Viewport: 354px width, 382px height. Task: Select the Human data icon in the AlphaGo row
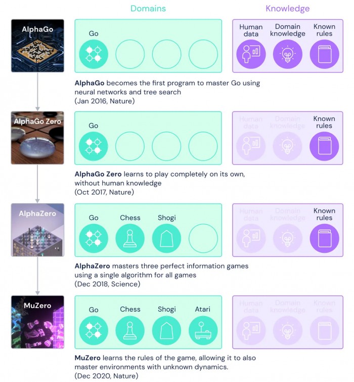(x=251, y=54)
